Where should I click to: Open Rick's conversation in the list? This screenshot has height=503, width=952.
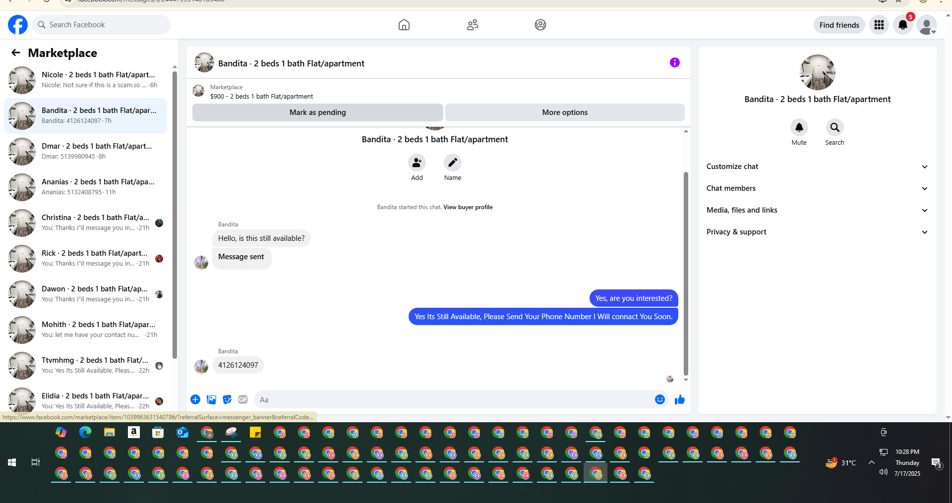tap(86, 259)
